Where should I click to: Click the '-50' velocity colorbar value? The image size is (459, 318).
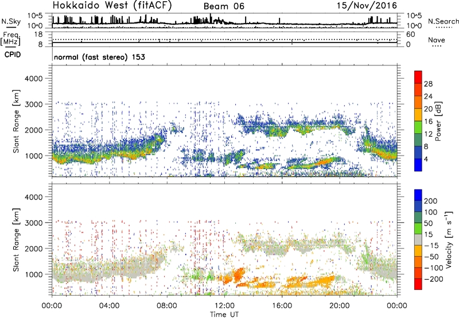tap(431, 257)
